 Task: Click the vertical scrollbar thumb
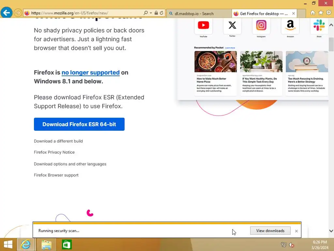pyautogui.click(x=331, y=44)
